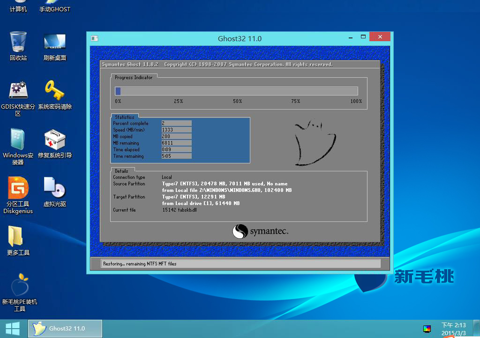Click the MB remaining value 6811
The height and width of the screenshot is (338, 480).
(x=177, y=143)
